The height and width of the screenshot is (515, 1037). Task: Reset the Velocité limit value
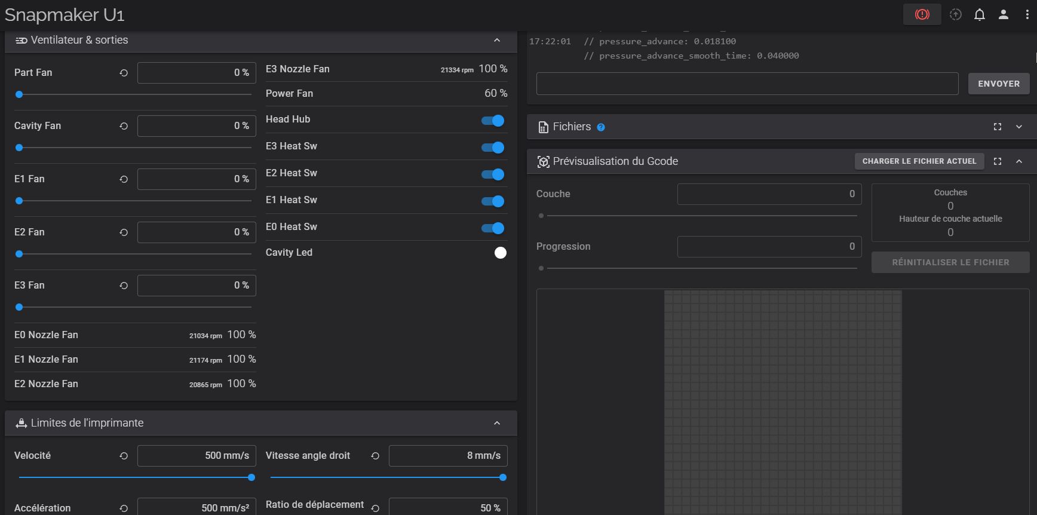[x=124, y=456]
